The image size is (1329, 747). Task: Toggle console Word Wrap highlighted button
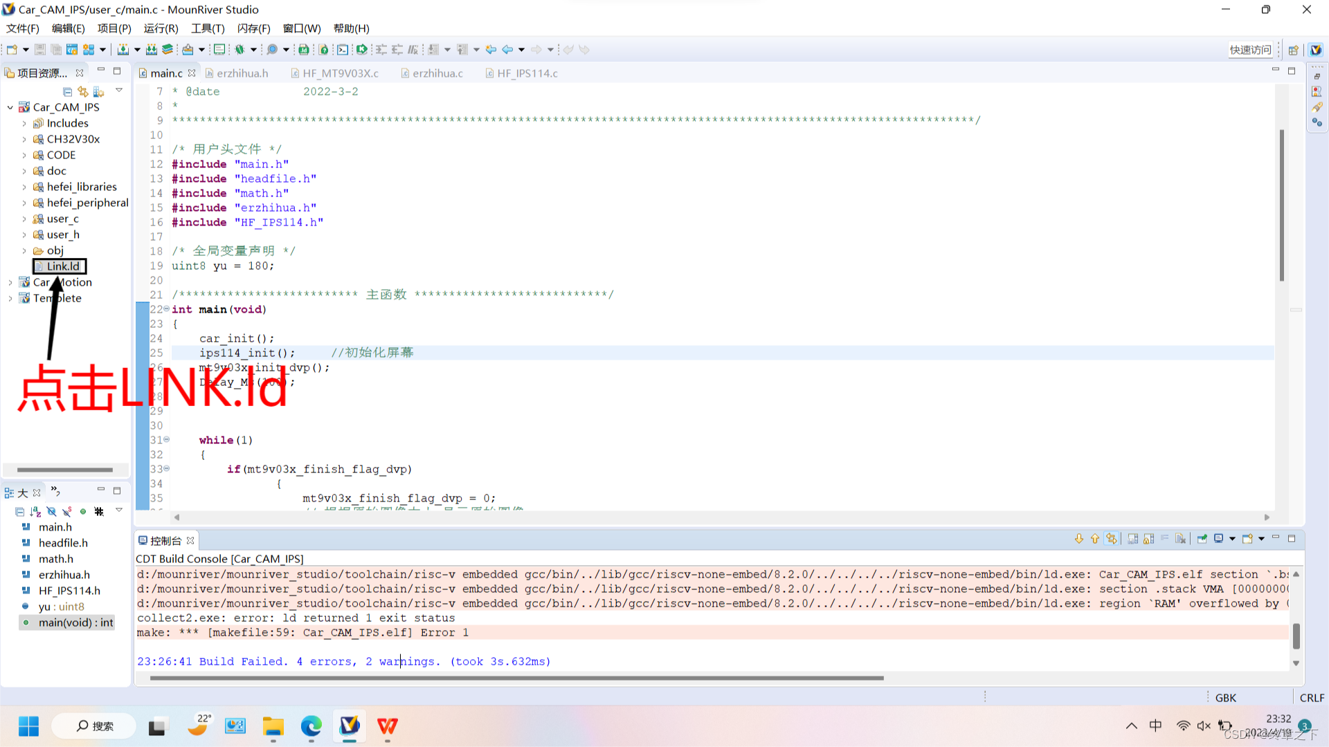coord(1112,539)
